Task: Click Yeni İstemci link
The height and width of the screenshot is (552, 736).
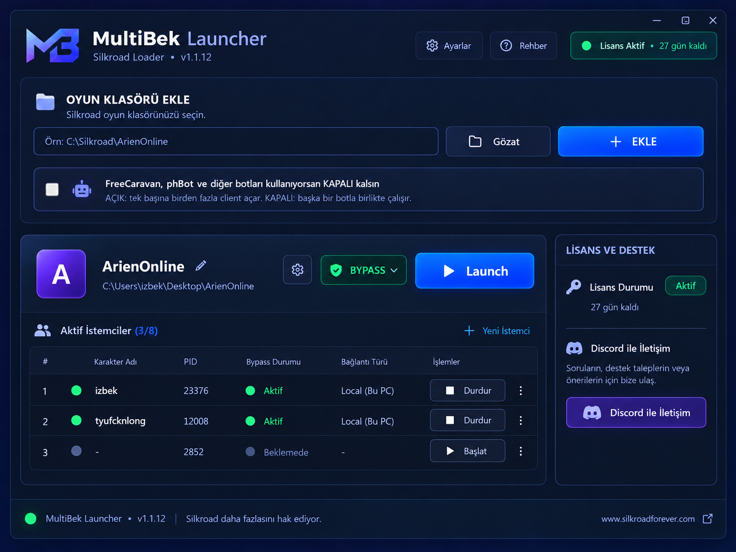Action: 497,331
